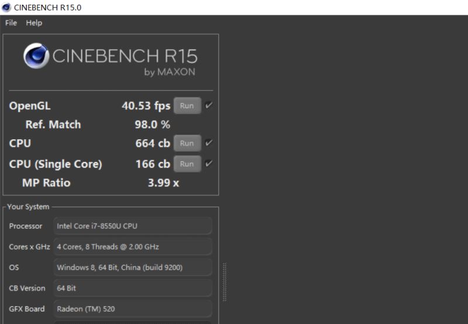Click the CB Version 64 Bit field
468x324 pixels.
click(133, 288)
